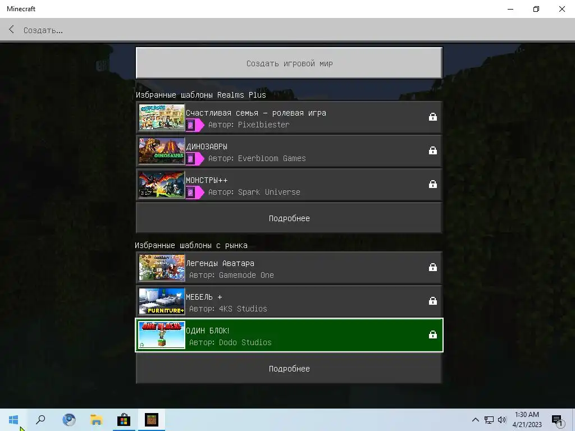Open the taskbar search magnifier

[40, 420]
